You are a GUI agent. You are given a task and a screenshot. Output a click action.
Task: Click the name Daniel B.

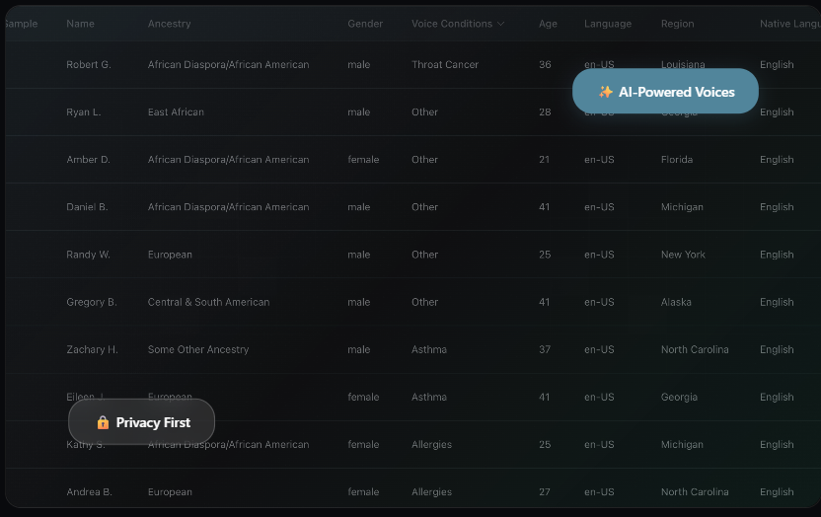click(x=87, y=206)
